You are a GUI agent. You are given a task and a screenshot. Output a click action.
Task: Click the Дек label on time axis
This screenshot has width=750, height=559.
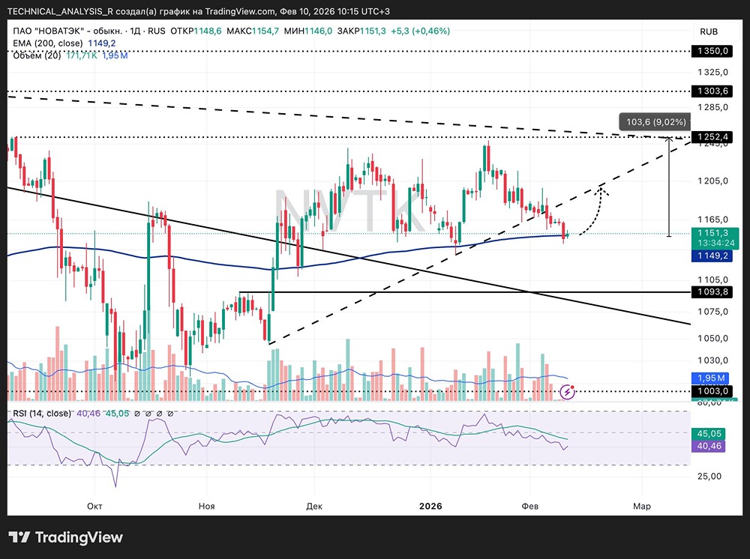pyautogui.click(x=314, y=506)
